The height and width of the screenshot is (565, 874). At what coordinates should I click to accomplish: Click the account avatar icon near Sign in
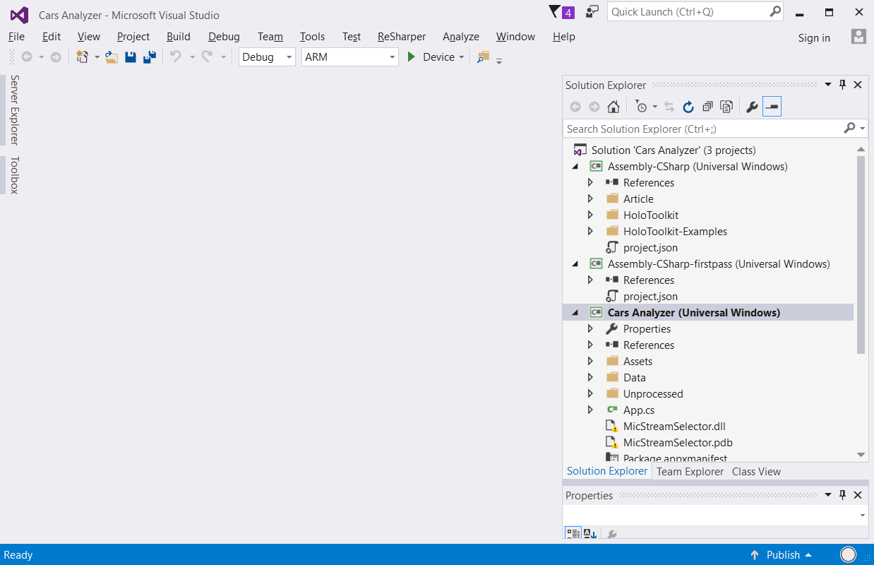(858, 37)
